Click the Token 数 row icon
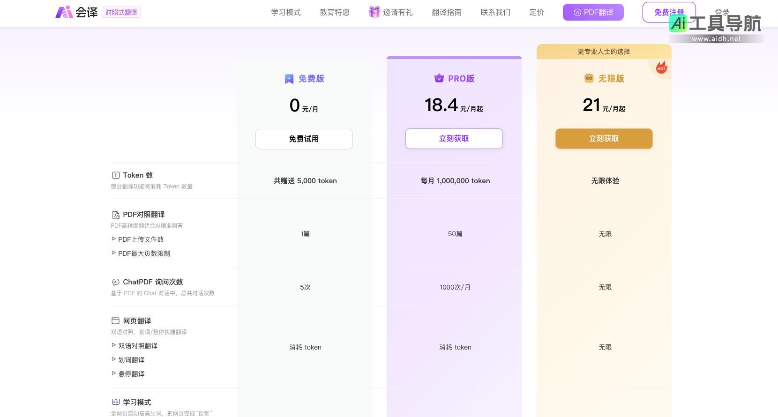Viewport: 778px width, 417px height. (116, 175)
